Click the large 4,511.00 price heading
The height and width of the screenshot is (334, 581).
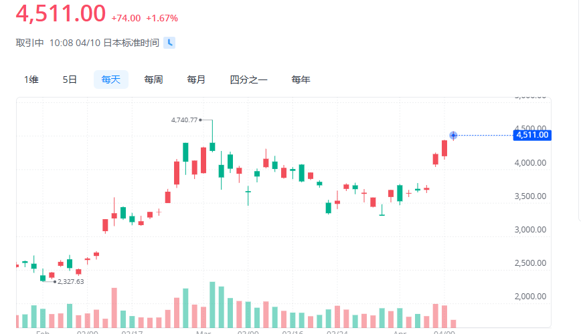tap(61, 13)
